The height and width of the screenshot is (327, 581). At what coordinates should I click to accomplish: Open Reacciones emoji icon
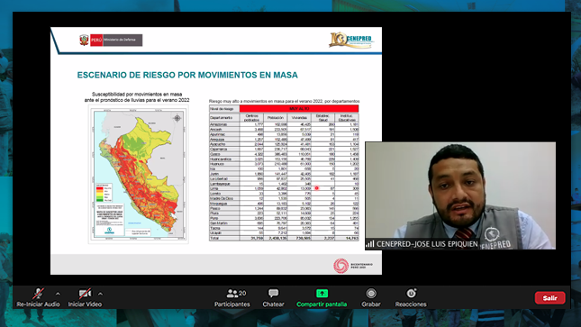pos(411,293)
